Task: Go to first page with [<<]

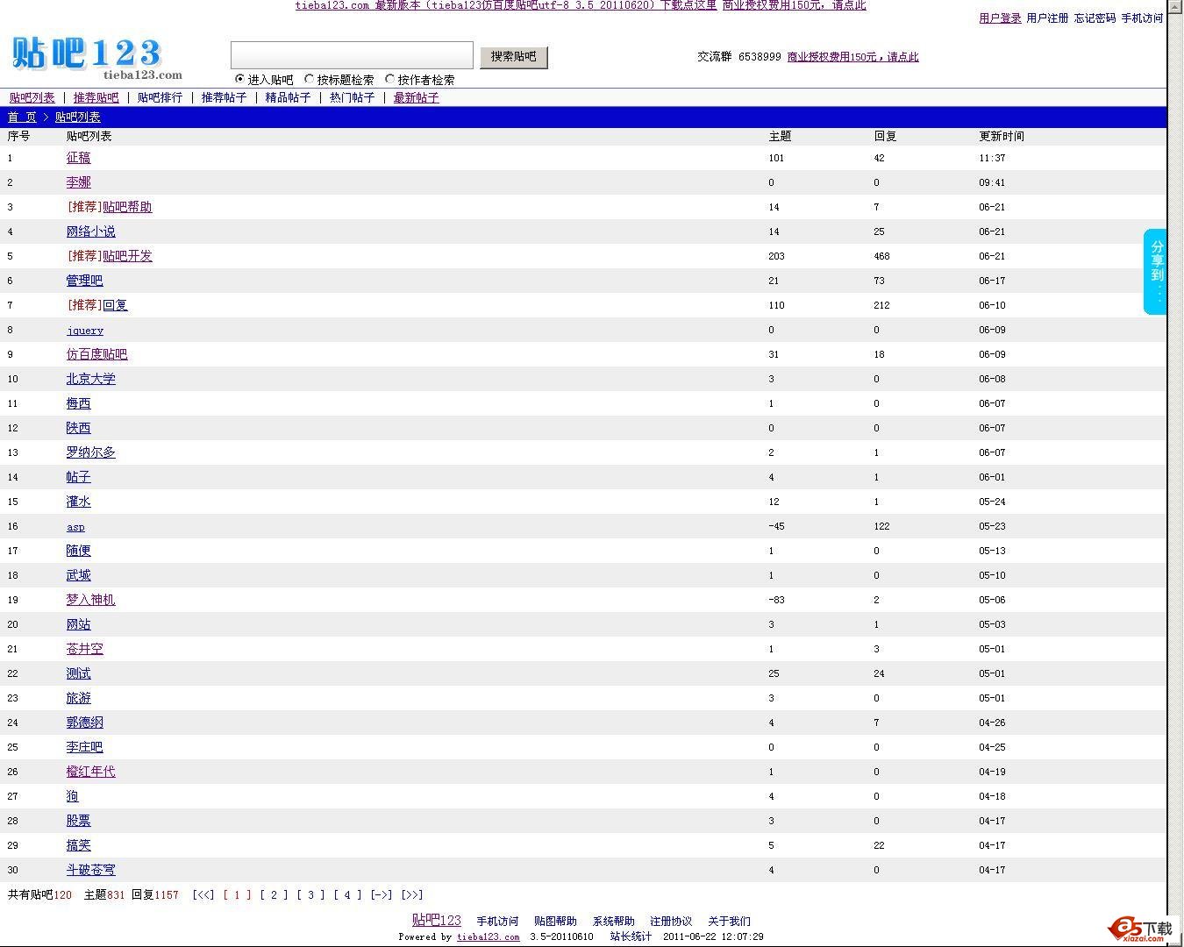Action: pyautogui.click(x=203, y=895)
